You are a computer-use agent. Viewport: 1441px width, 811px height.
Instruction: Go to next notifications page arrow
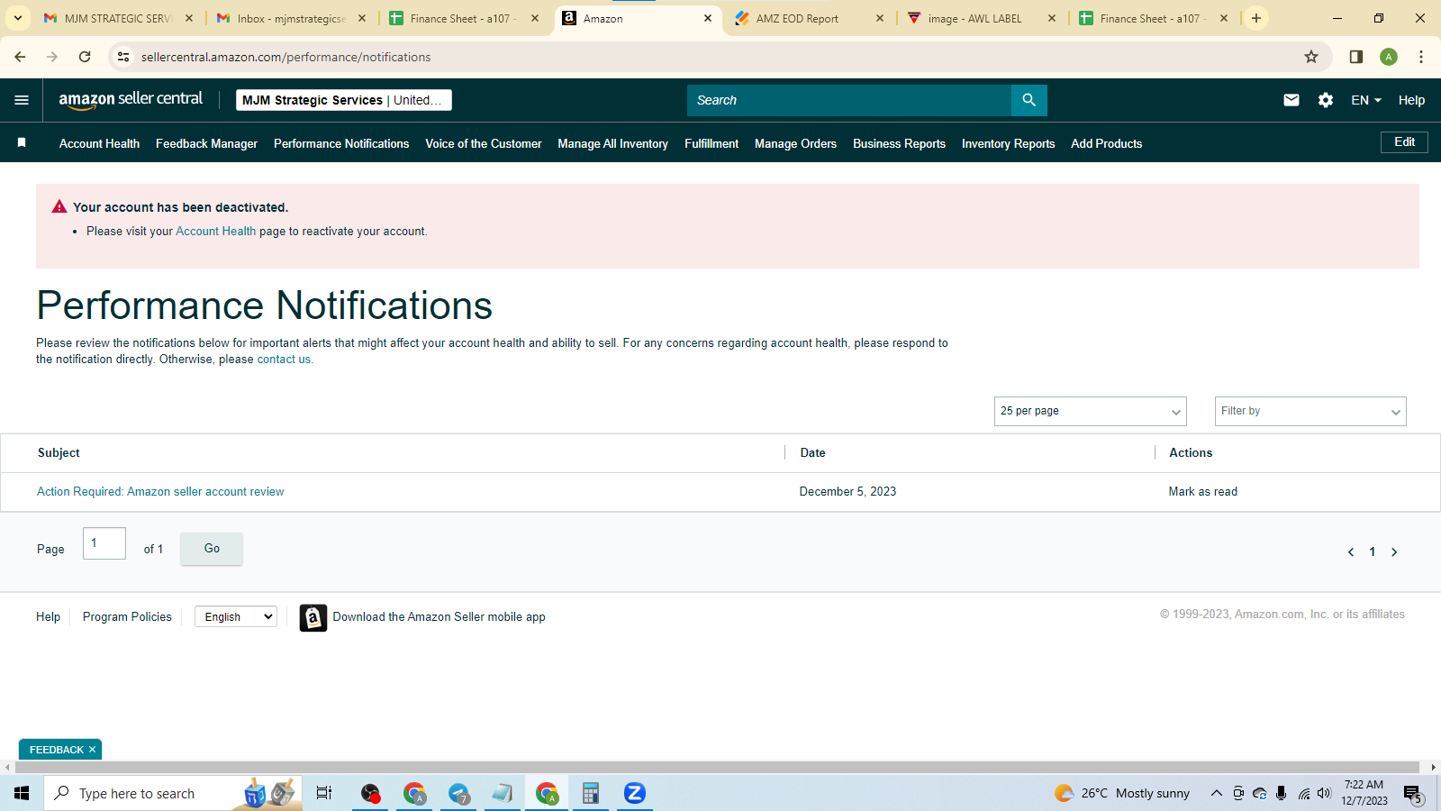point(1394,552)
